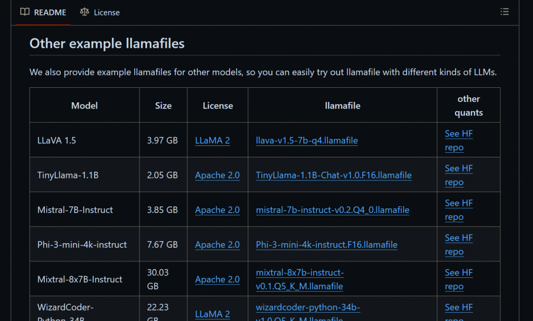Open the See HF repo link for LLaVA 1.5

coord(459,140)
